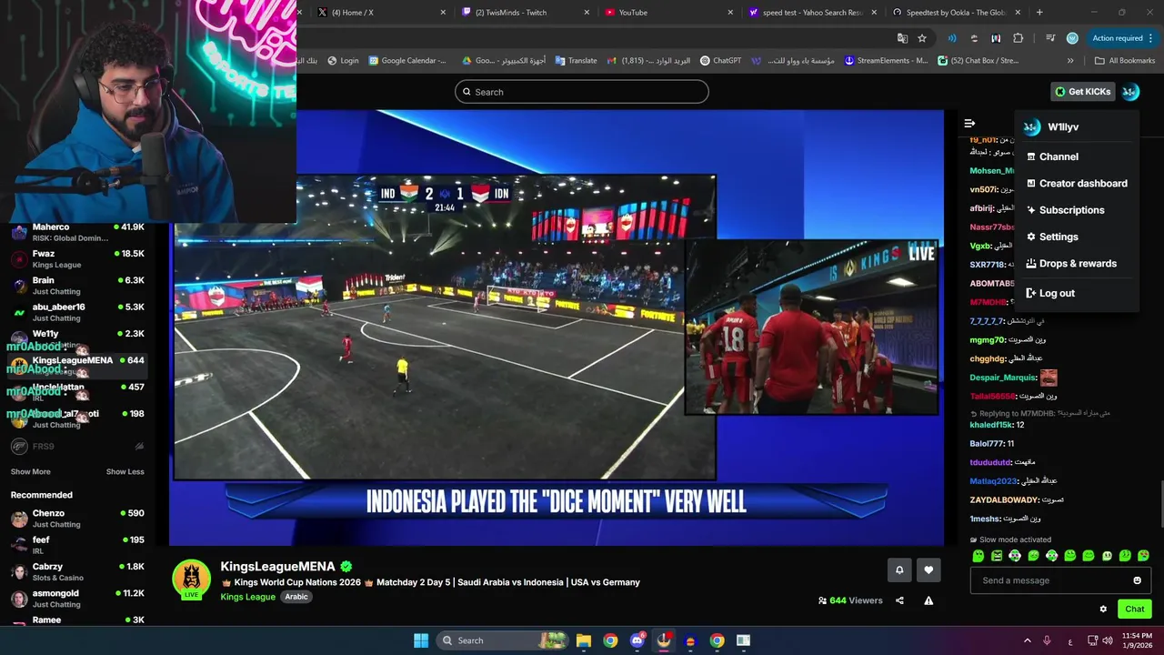The height and width of the screenshot is (655, 1164).
Task: Open recommended channel Cabrzy
Action: coord(77,571)
